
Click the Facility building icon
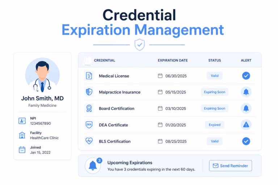(22, 135)
